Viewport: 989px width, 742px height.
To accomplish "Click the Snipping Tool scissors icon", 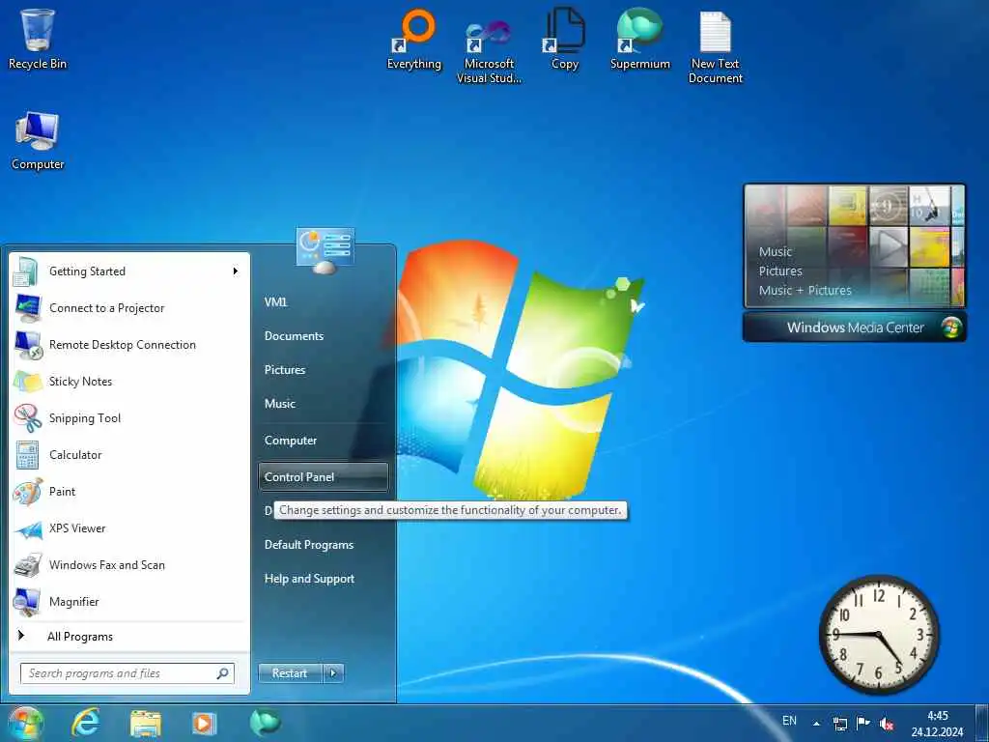I will pos(28,418).
